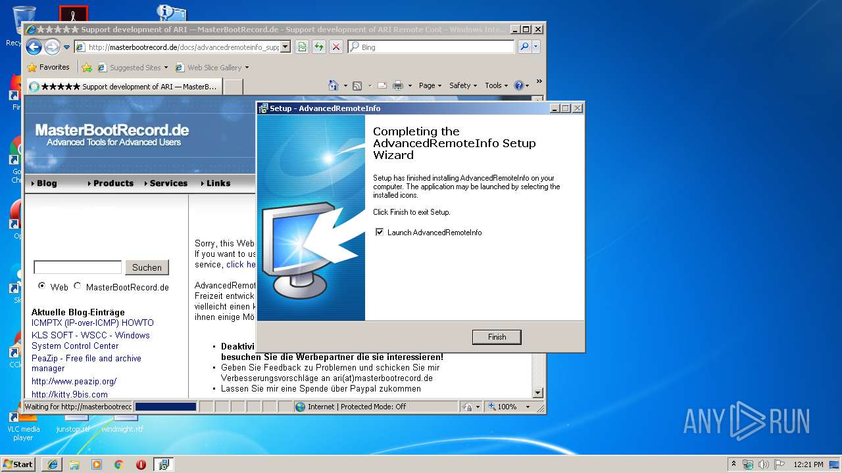Click the Compatibility View icon
842x473 pixels.
click(302, 47)
